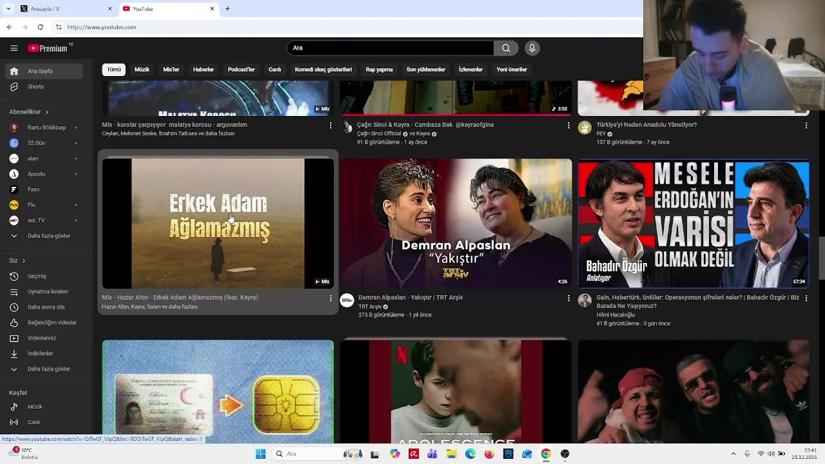Open options menu for Demran Alpaslan video
The image size is (825, 464).
click(x=568, y=298)
